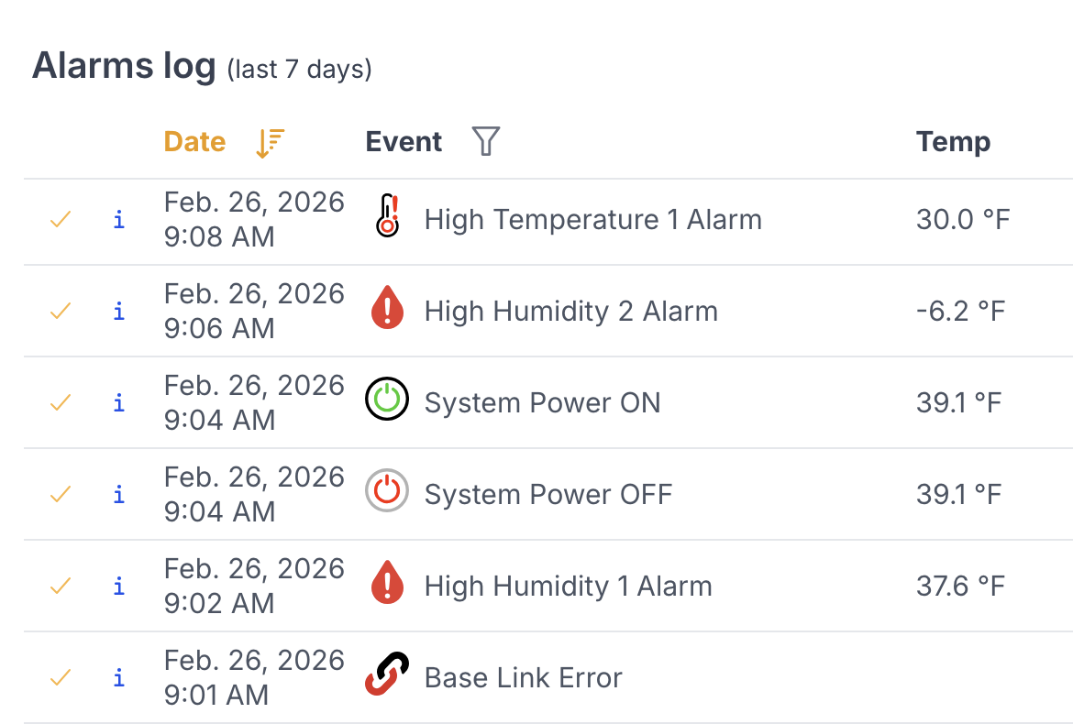Select the Temp column header
The image size is (1073, 724).
click(x=953, y=142)
